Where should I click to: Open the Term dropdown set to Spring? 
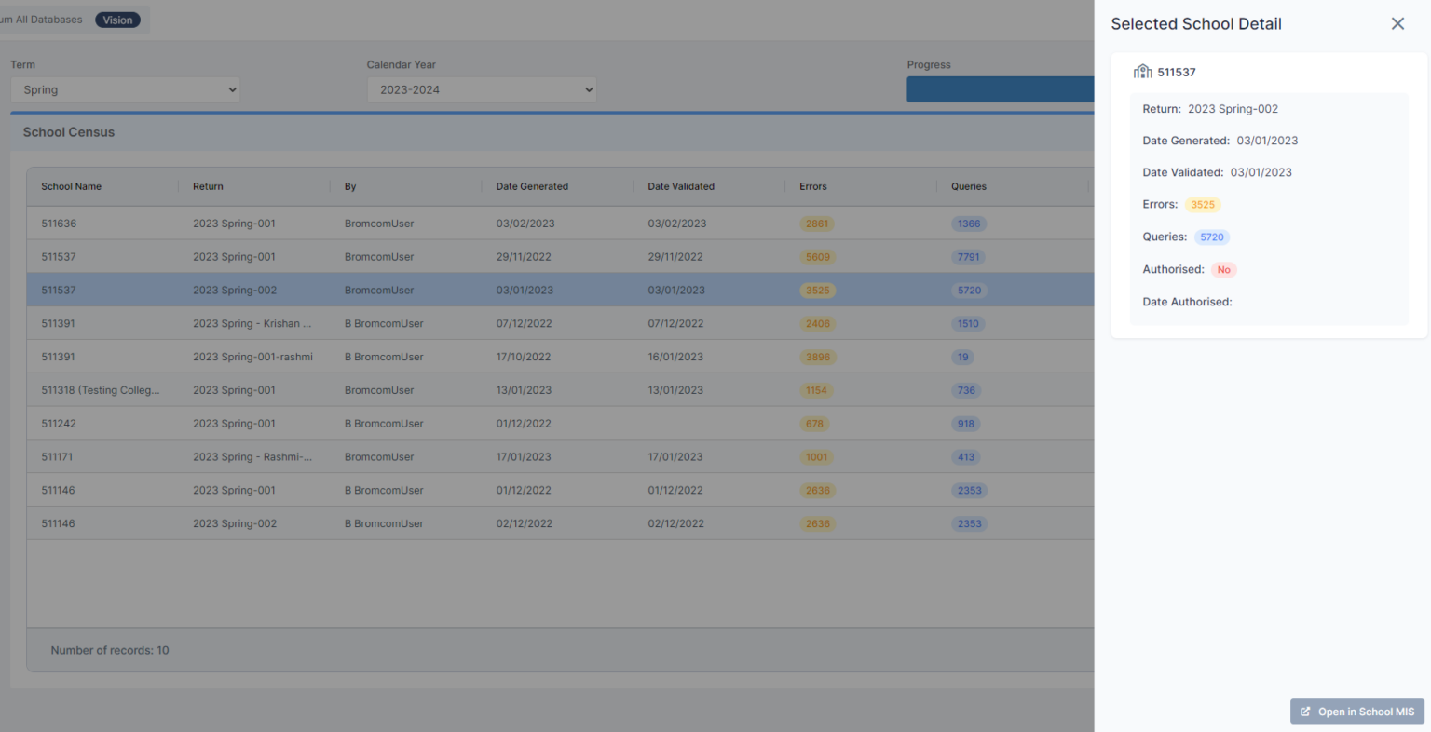click(126, 90)
